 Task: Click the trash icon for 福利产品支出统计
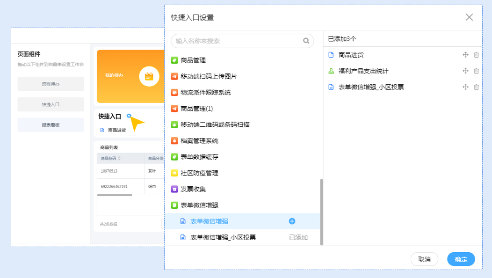tap(476, 71)
